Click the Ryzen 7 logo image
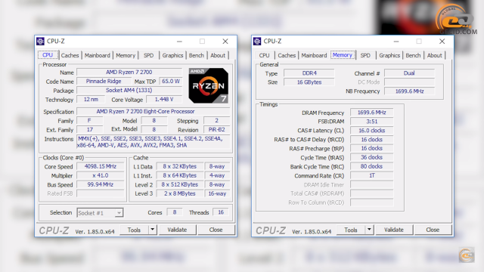 tap(209, 85)
